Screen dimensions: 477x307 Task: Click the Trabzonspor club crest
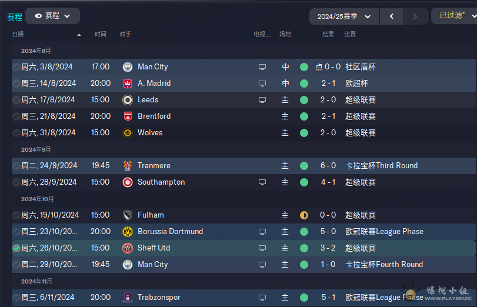click(x=128, y=297)
